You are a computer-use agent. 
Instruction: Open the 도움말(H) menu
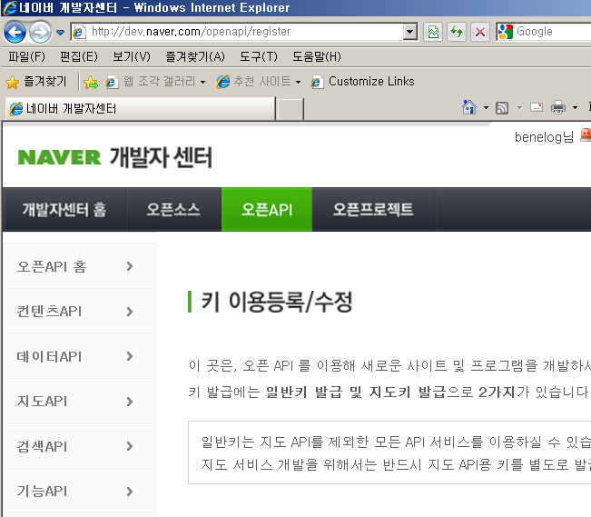pos(317,56)
